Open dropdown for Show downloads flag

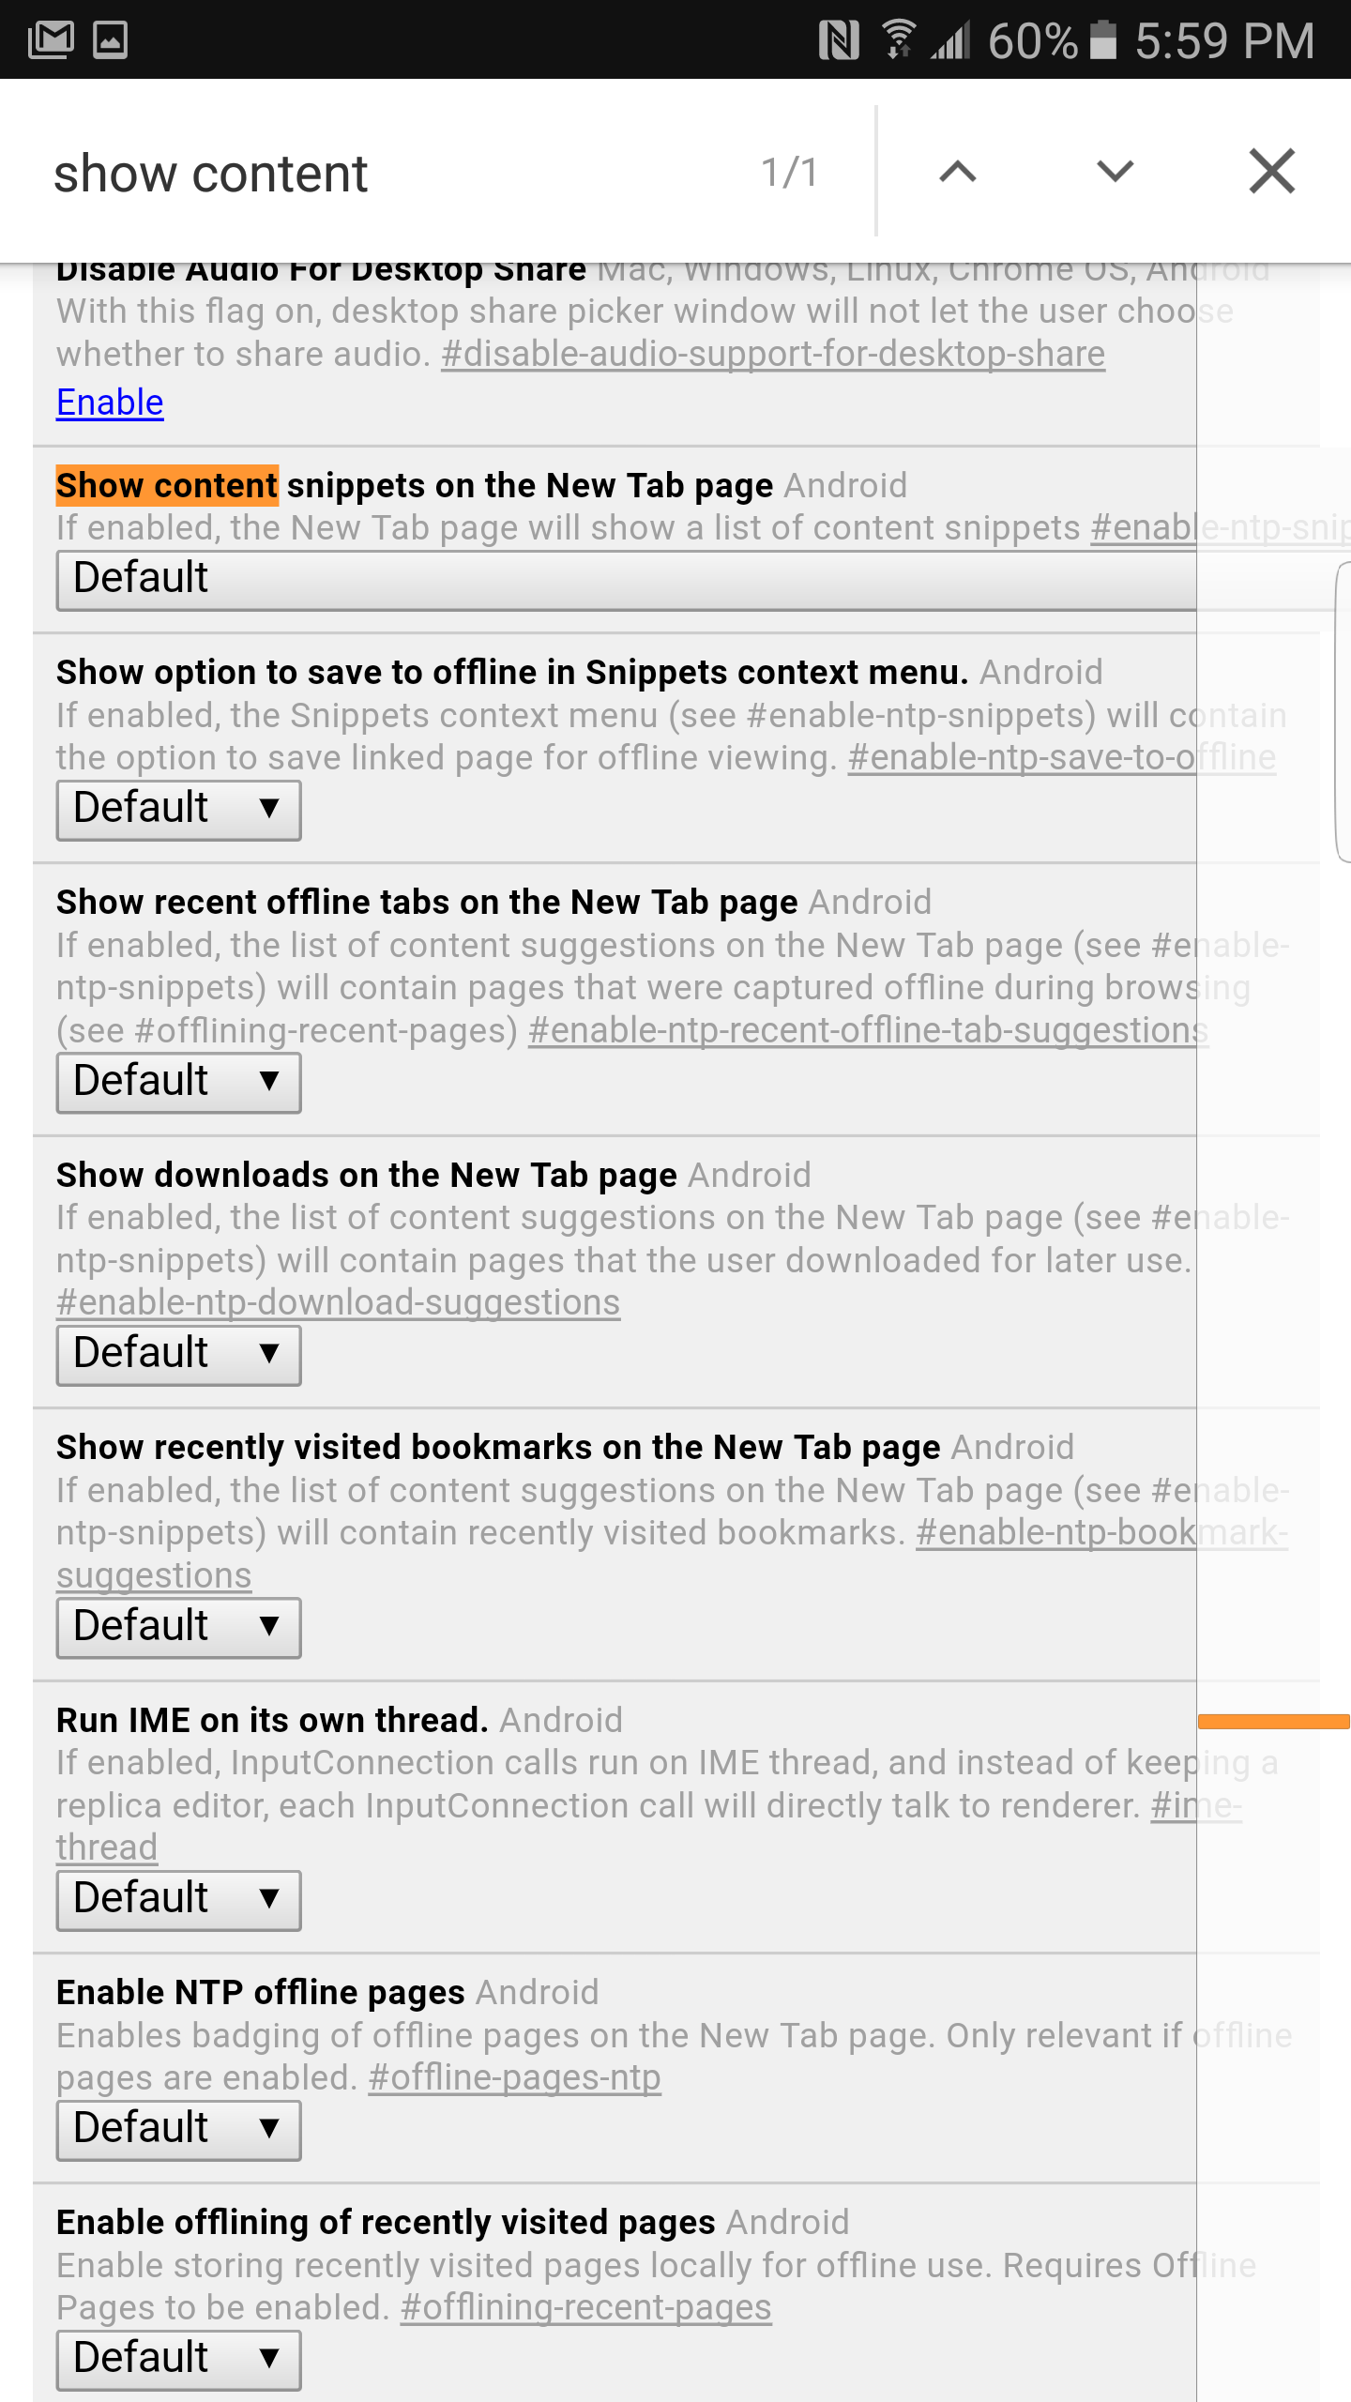pyautogui.click(x=178, y=1355)
